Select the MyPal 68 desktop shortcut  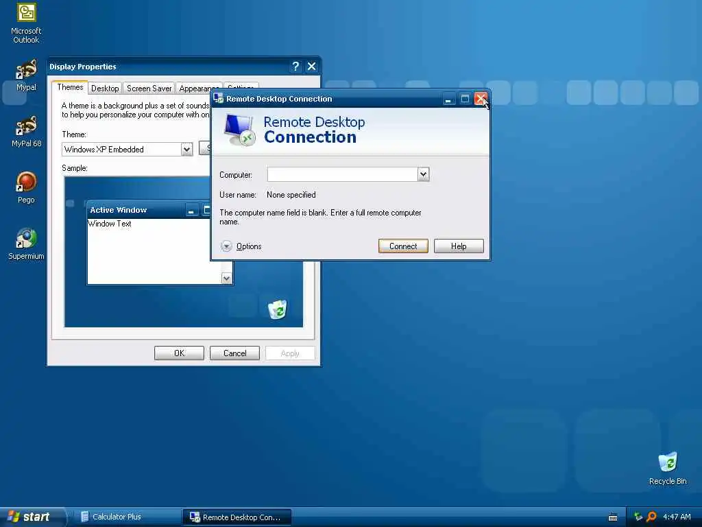[x=26, y=131]
